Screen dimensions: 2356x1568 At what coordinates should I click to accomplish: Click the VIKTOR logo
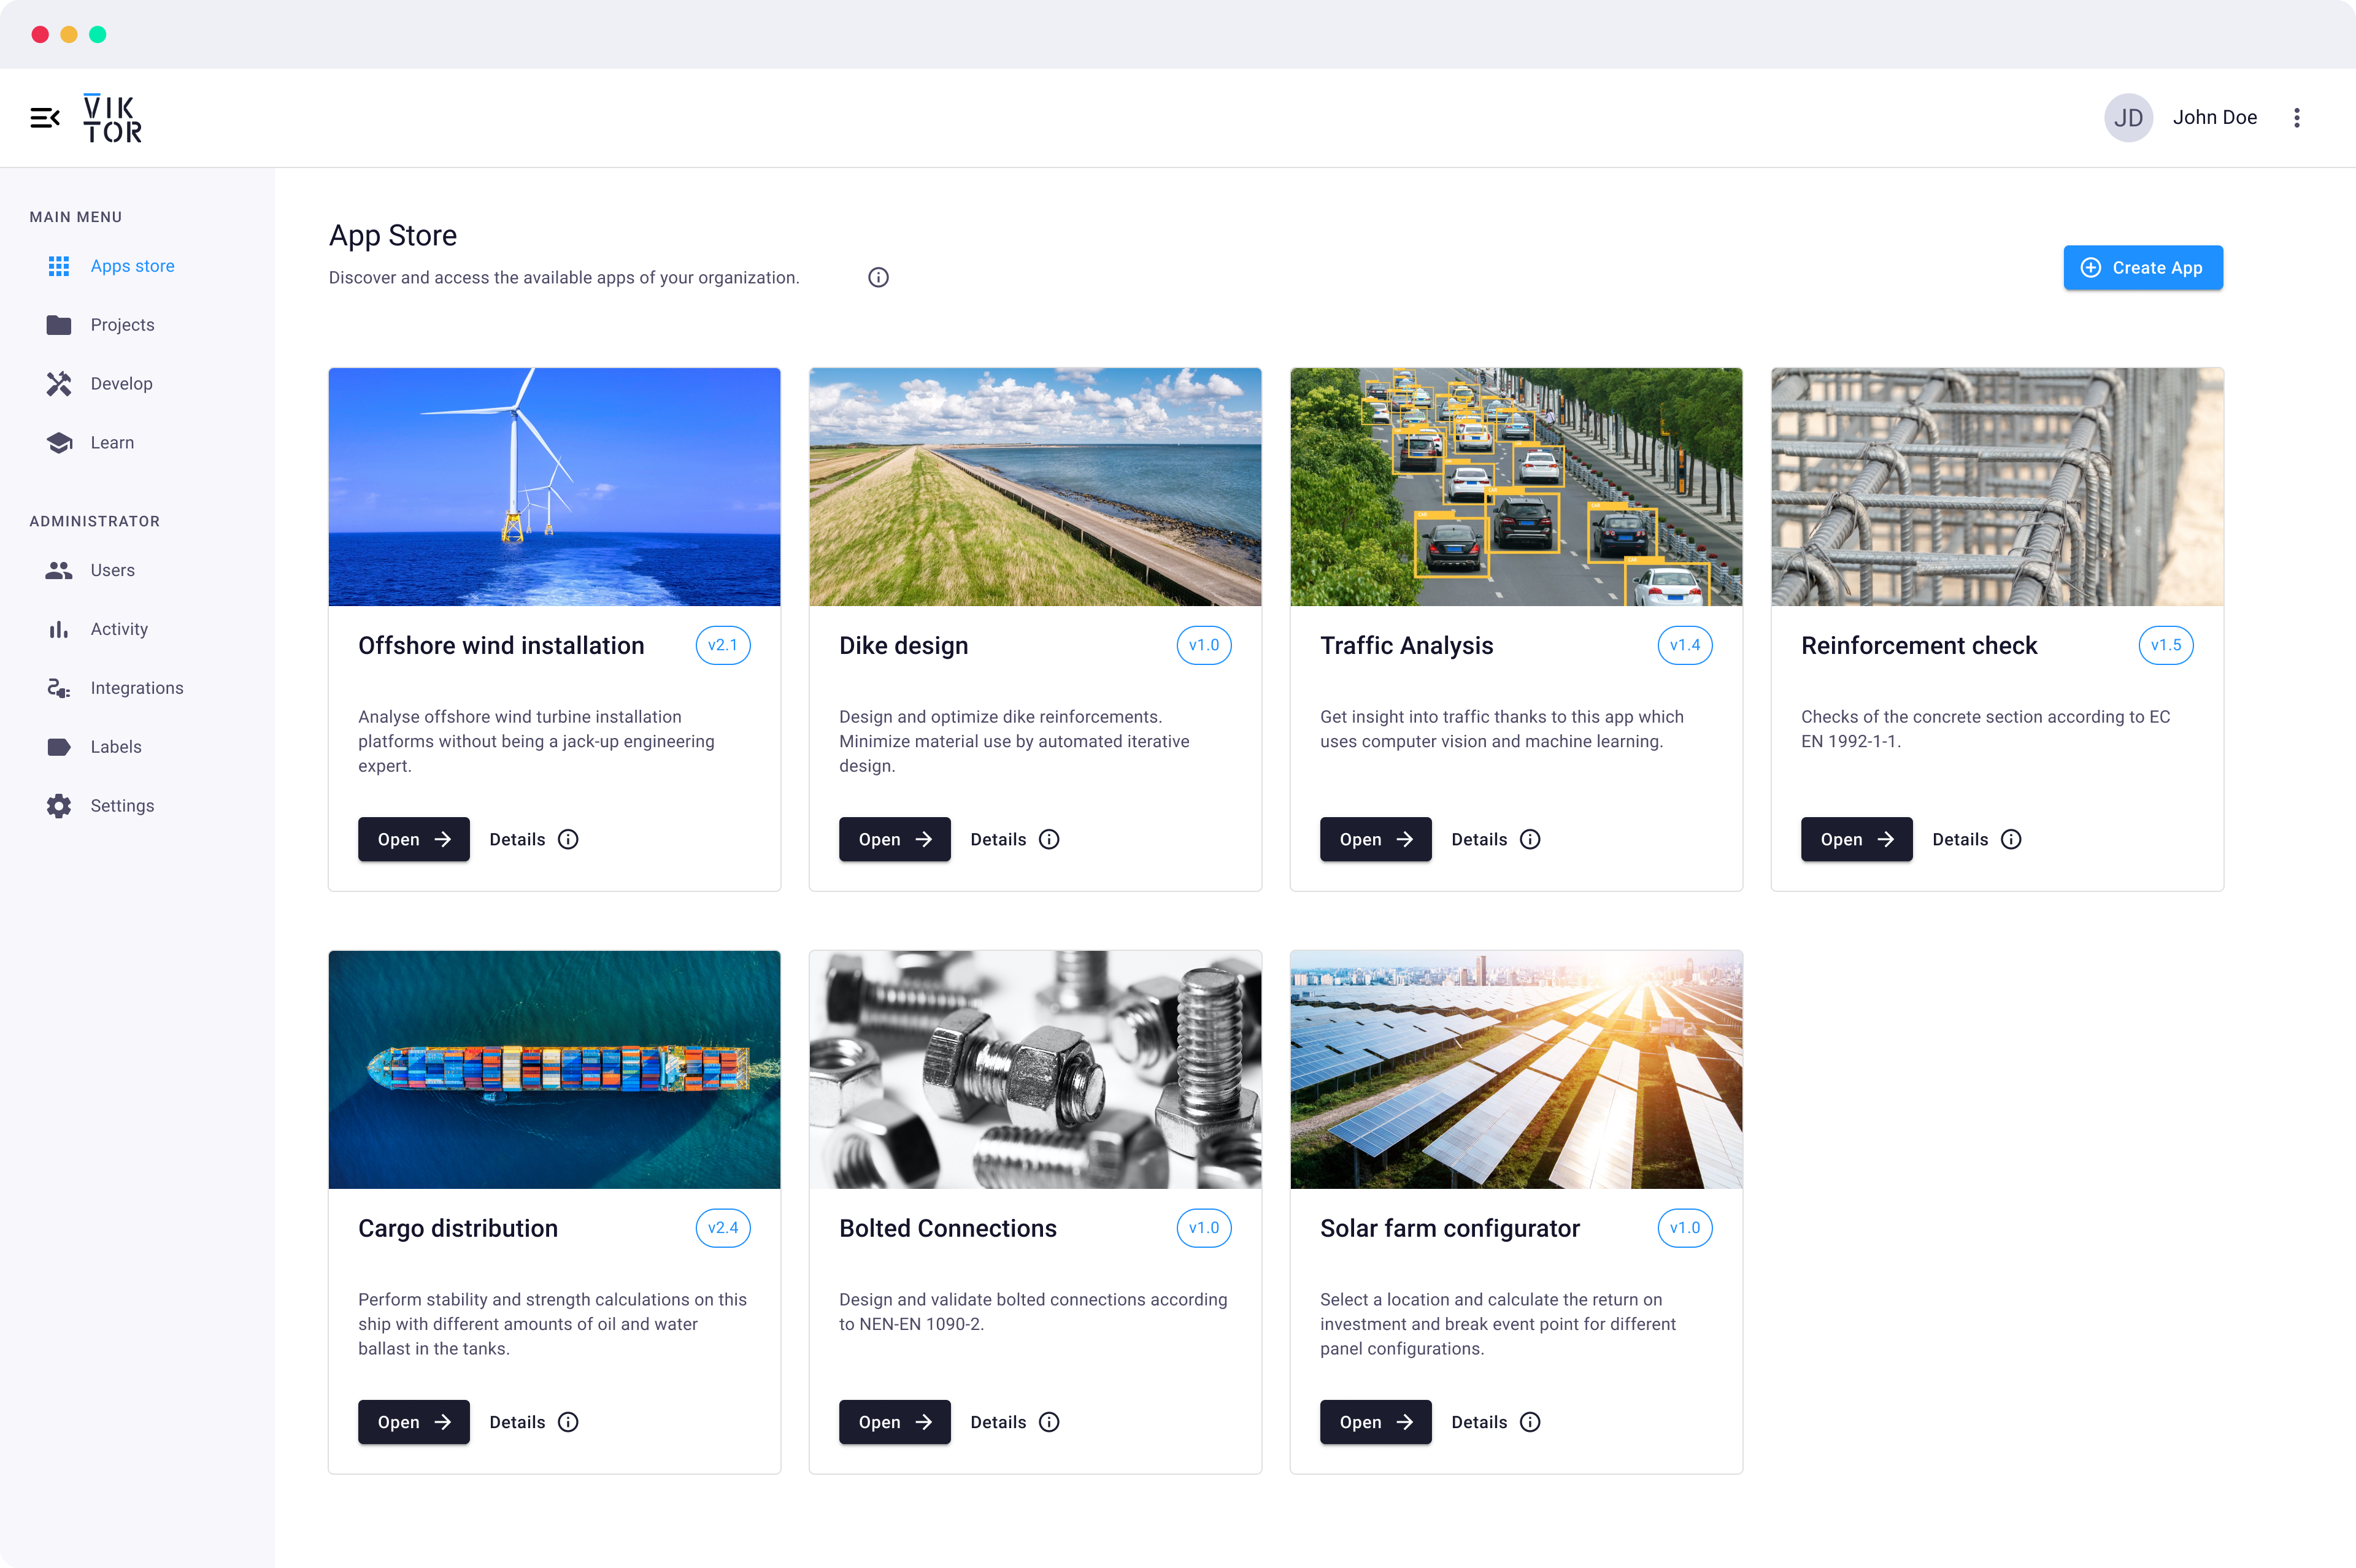click(112, 118)
